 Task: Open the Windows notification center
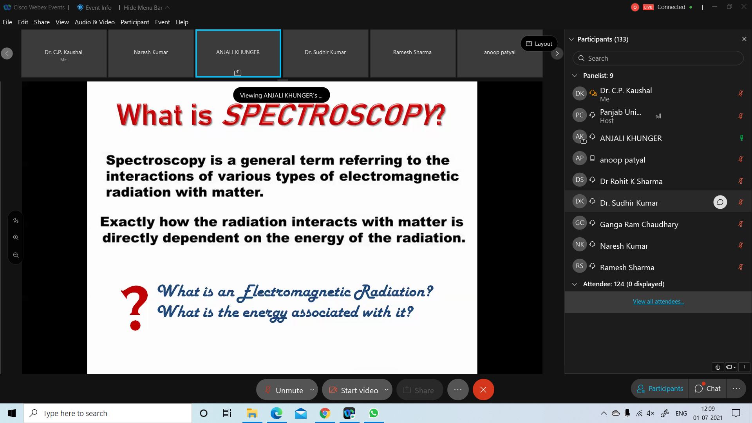pyautogui.click(x=736, y=413)
